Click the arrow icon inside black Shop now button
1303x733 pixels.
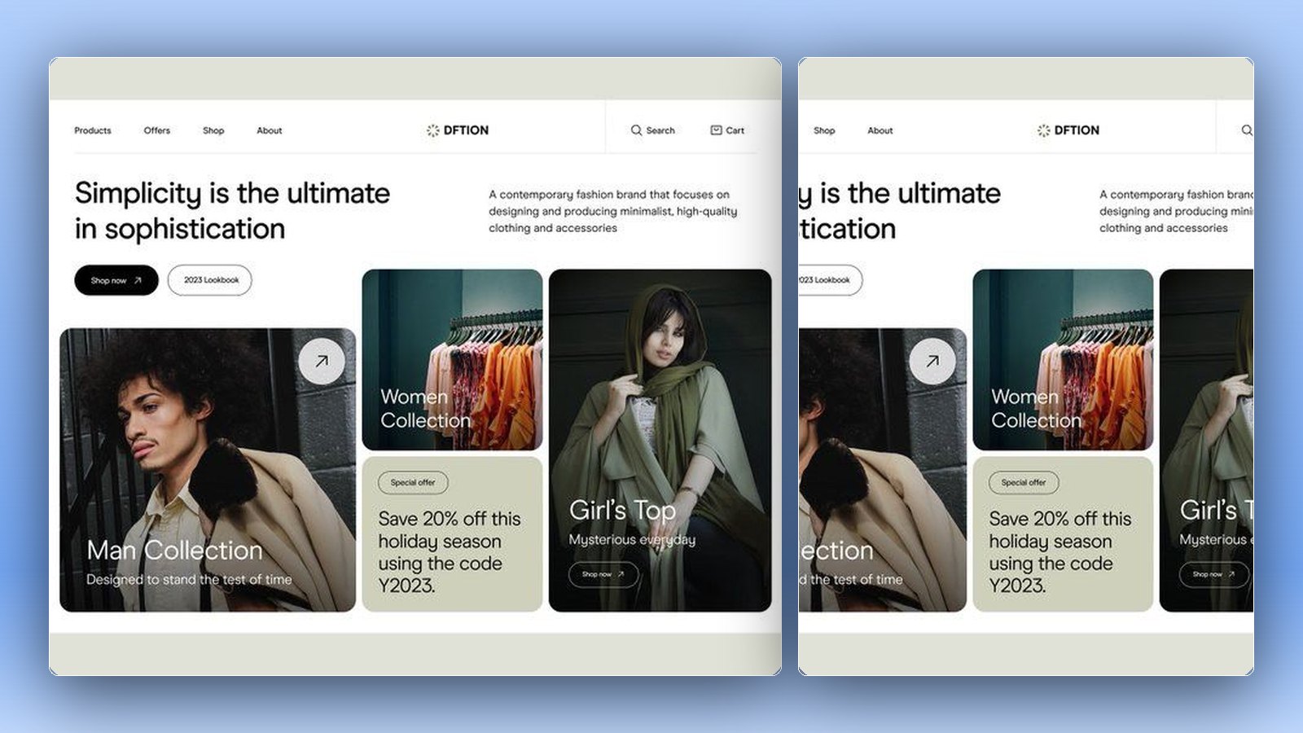(138, 280)
